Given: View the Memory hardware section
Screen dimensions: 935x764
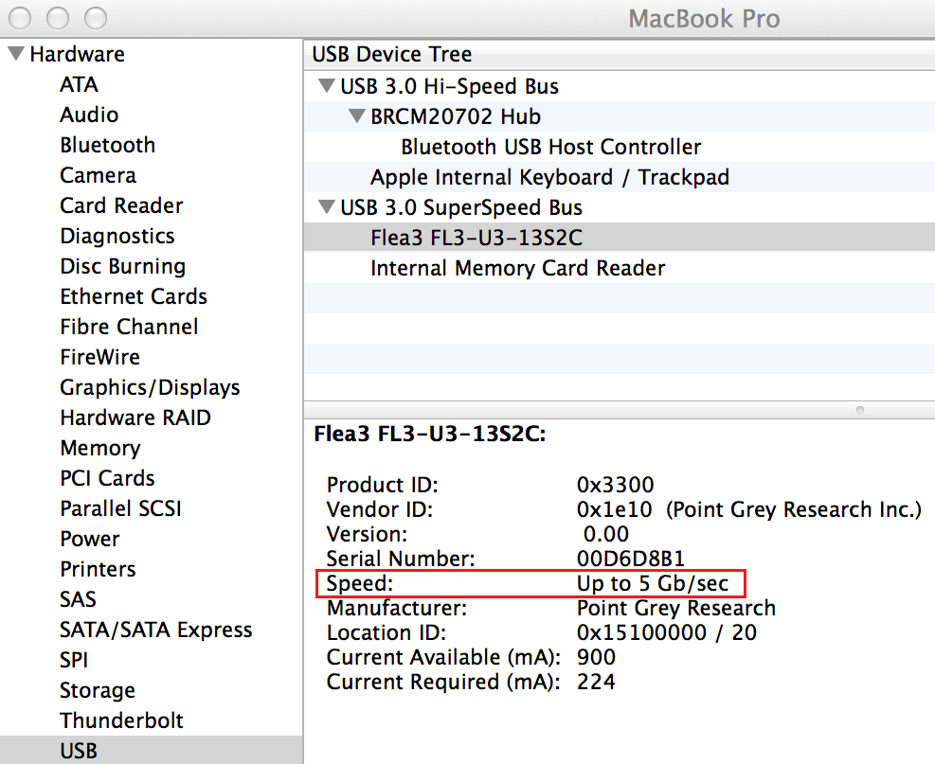Looking at the screenshot, I should [x=100, y=448].
